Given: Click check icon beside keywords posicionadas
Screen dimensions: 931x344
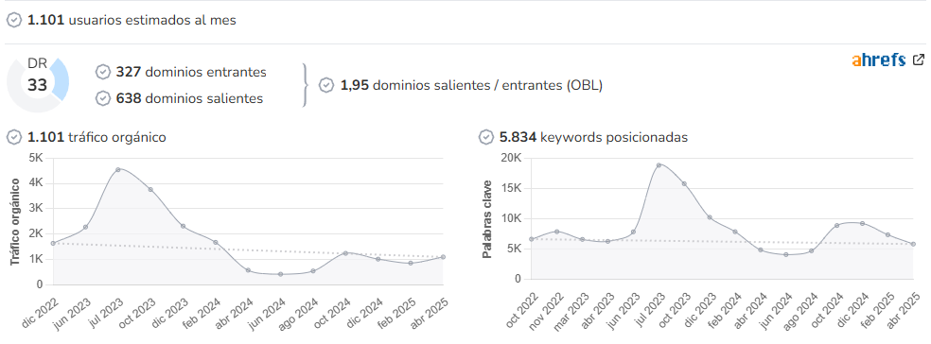Looking at the screenshot, I should point(486,138).
